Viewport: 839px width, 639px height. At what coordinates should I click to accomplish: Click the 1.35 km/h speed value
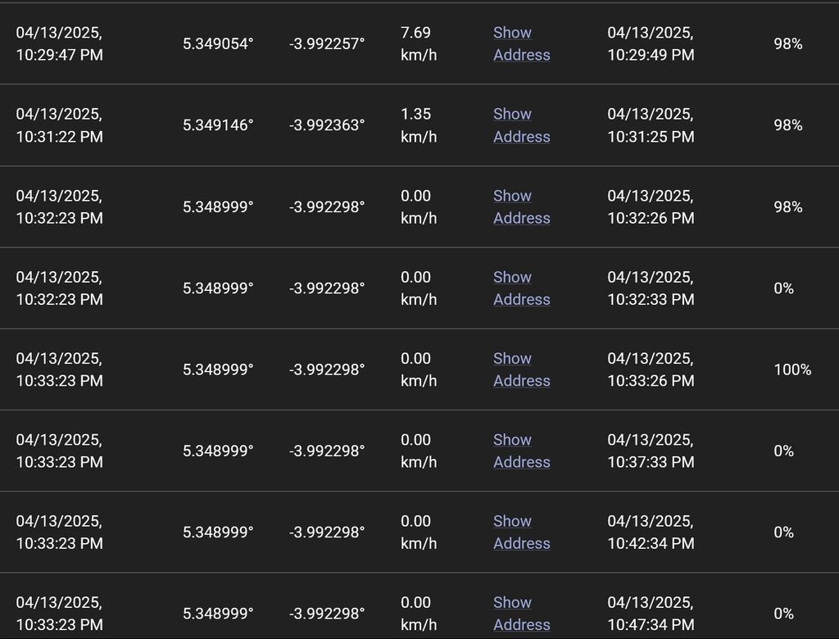point(418,125)
